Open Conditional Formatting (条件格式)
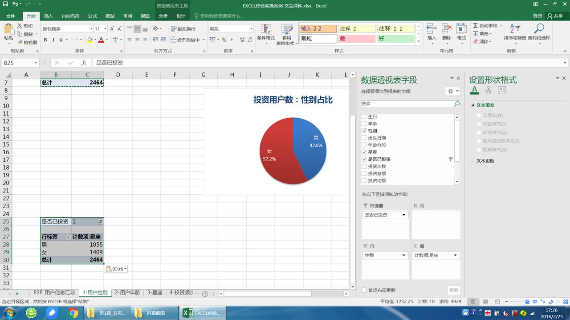The width and height of the screenshot is (570, 320). tap(266, 33)
